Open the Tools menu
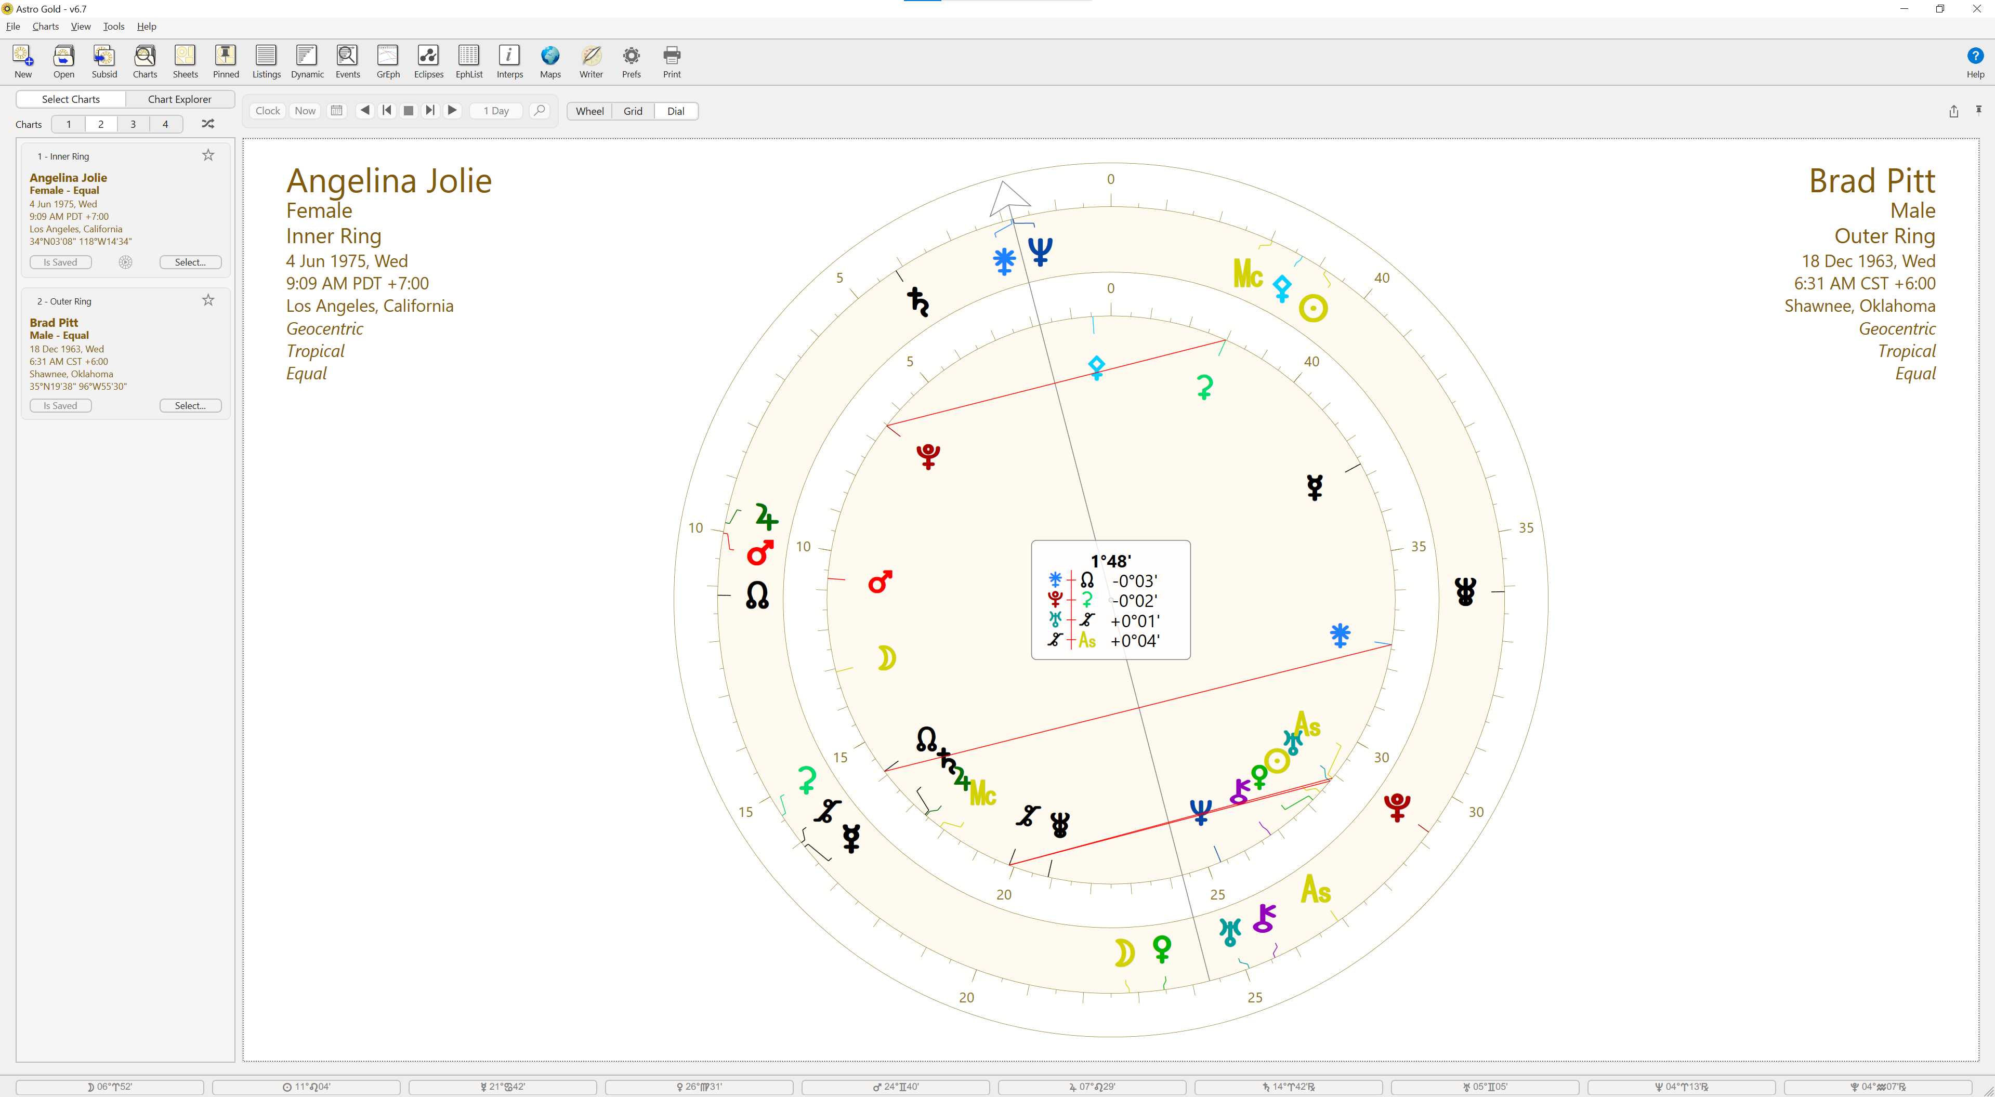This screenshot has height=1097, width=1995. [x=114, y=27]
